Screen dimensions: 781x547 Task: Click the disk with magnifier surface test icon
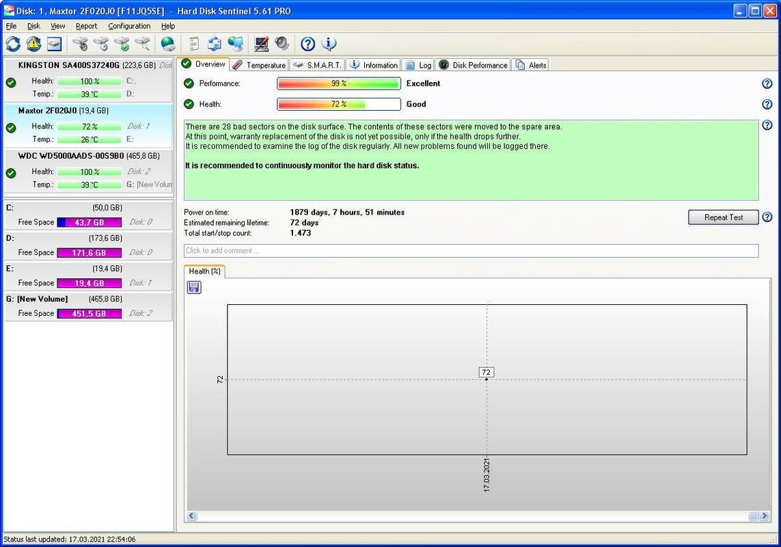coord(142,44)
